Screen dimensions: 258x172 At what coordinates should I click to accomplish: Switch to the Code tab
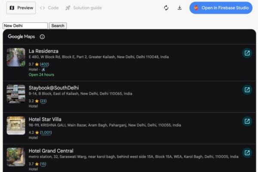click(49, 8)
